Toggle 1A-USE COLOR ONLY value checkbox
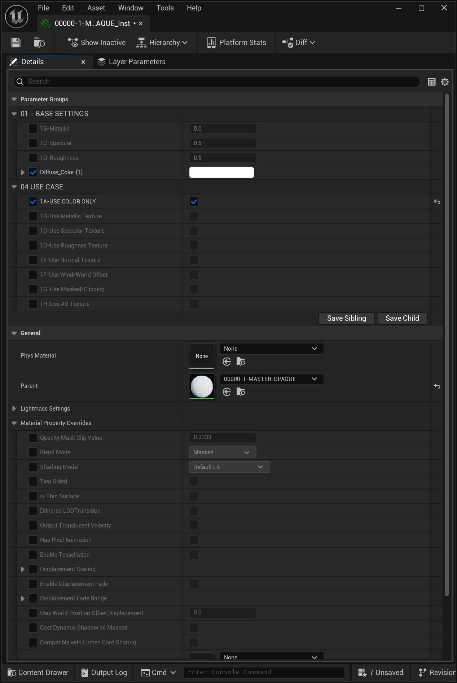Screen dimensions: 457x683 click(x=194, y=202)
